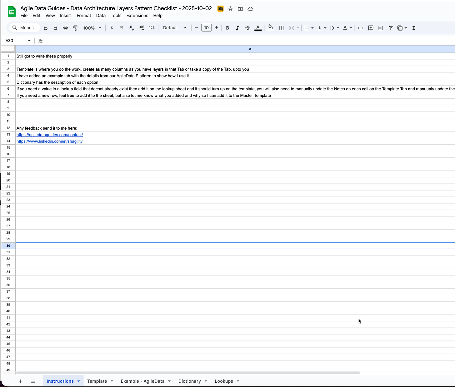Open the Help menu
This screenshot has width=455, height=387.
pyautogui.click(x=158, y=16)
